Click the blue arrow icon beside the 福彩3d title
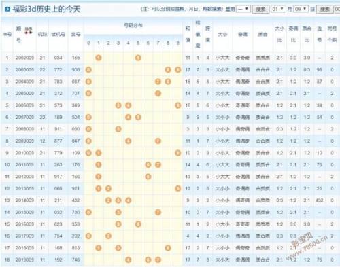This screenshot has width=340, height=267. pos(7,10)
